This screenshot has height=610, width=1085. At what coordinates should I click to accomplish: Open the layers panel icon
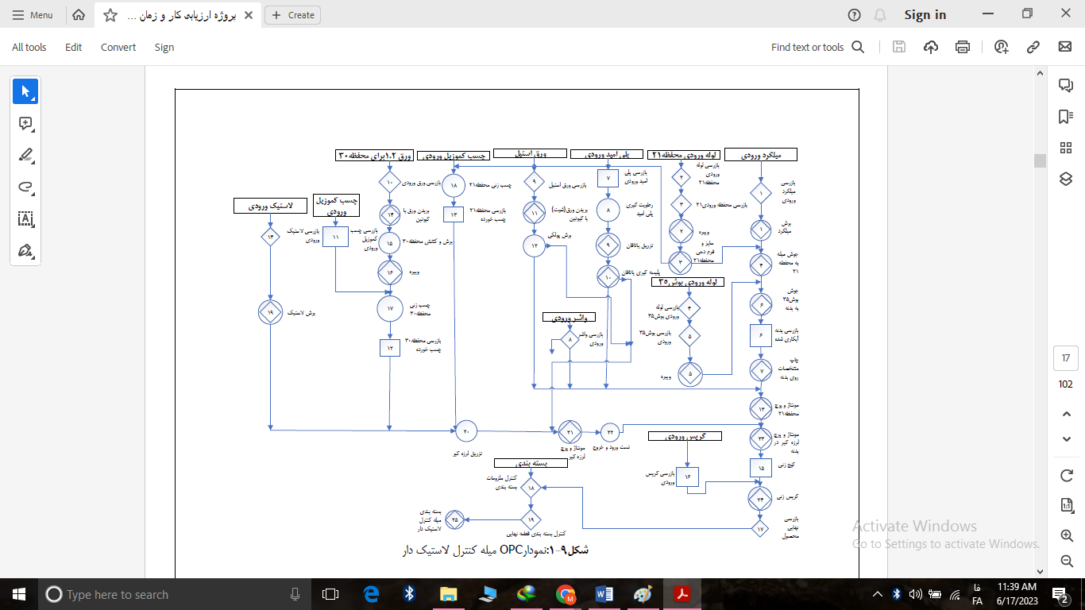[x=1066, y=179]
